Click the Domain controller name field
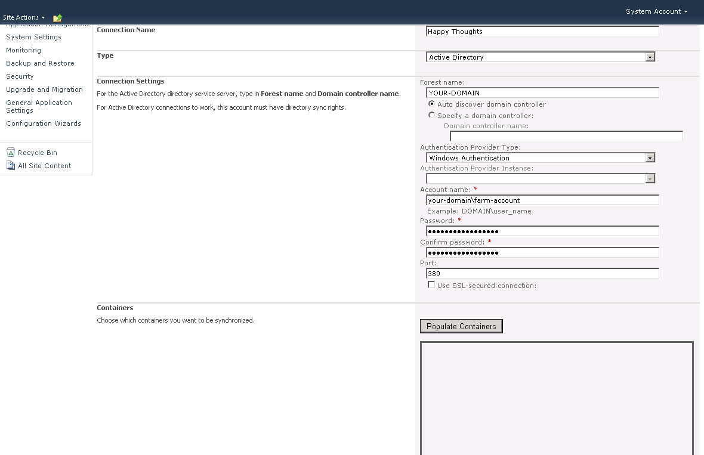The height and width of the screenshot is (455, 704). (x=566, y=136)
